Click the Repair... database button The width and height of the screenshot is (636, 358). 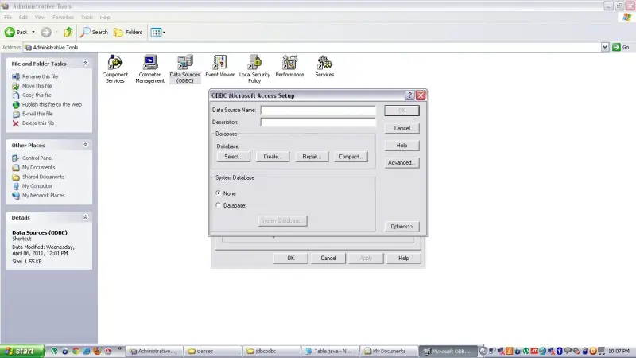[x=311, y=157]
